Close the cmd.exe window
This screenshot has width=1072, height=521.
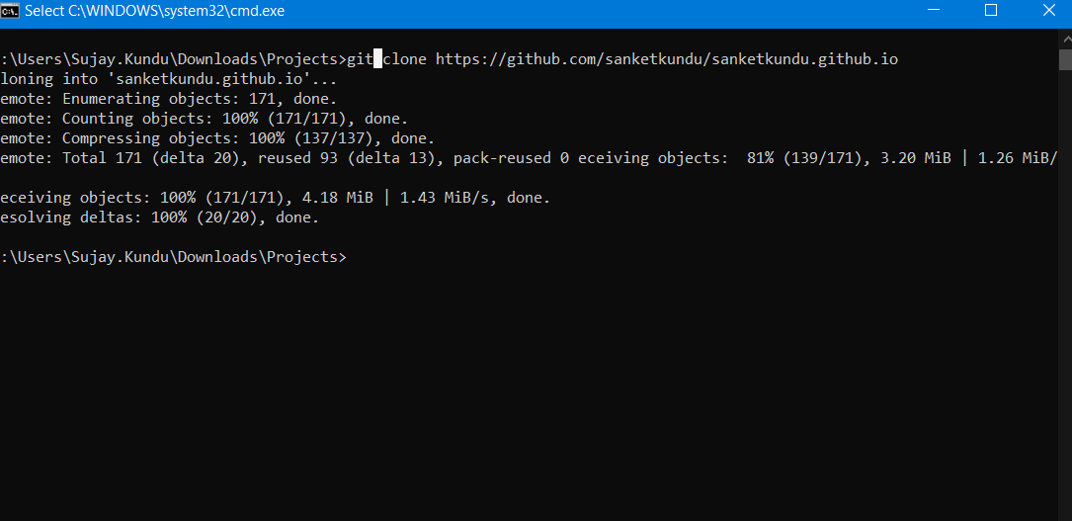pyautogui.click(x=1048, y=11)
